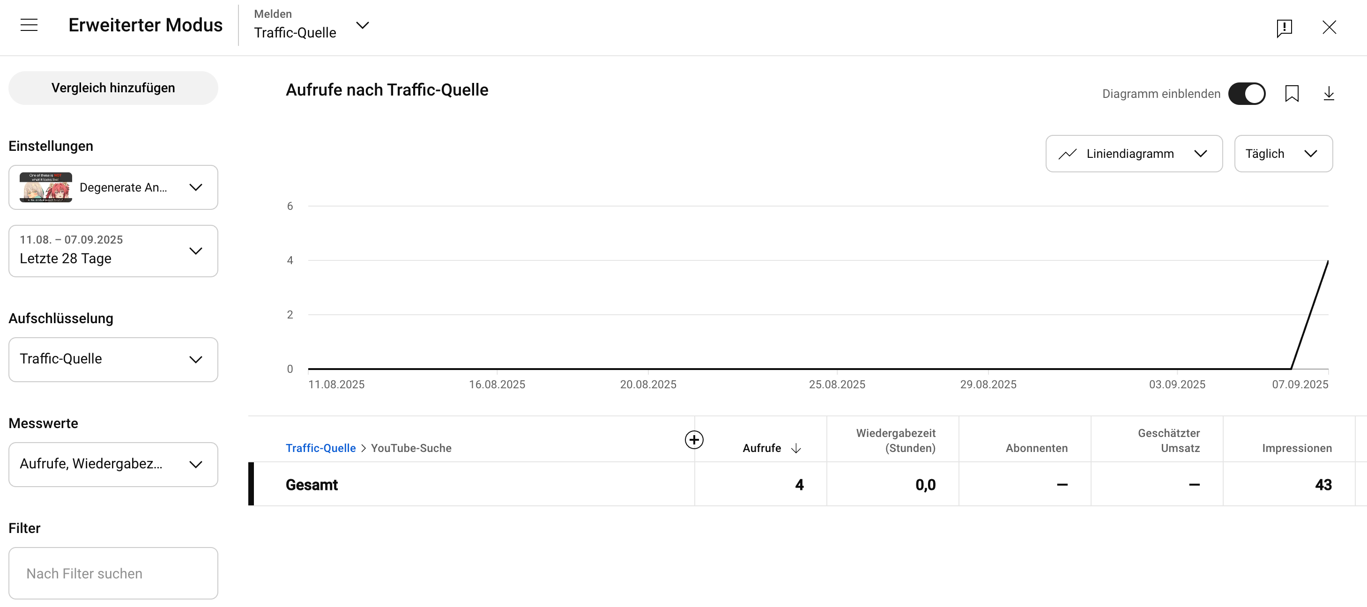The image size is (1367, 607).
Task: Close the advanced mode view
Action: pyautogui.click(x=1329, y=28)
